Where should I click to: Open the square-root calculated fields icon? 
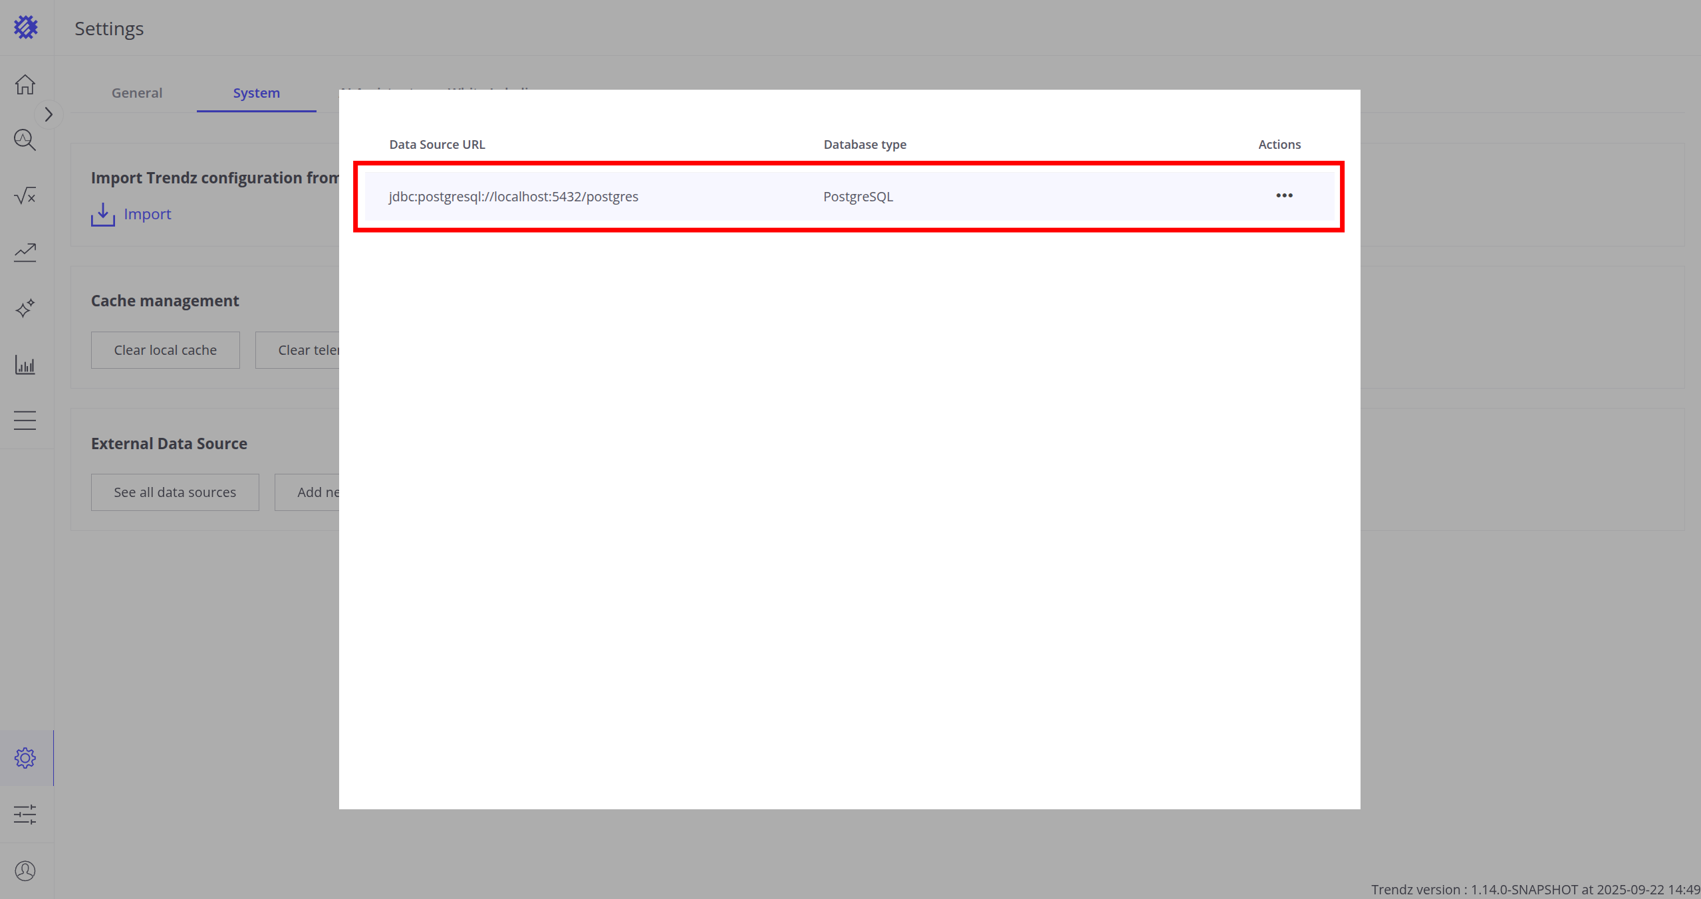coord(25,196)
